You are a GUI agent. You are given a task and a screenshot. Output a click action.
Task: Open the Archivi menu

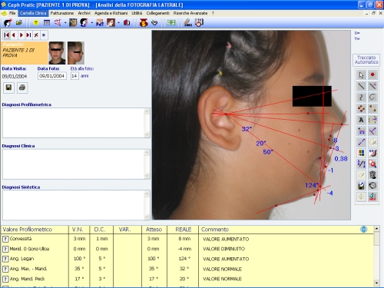[x=84, y=13]
